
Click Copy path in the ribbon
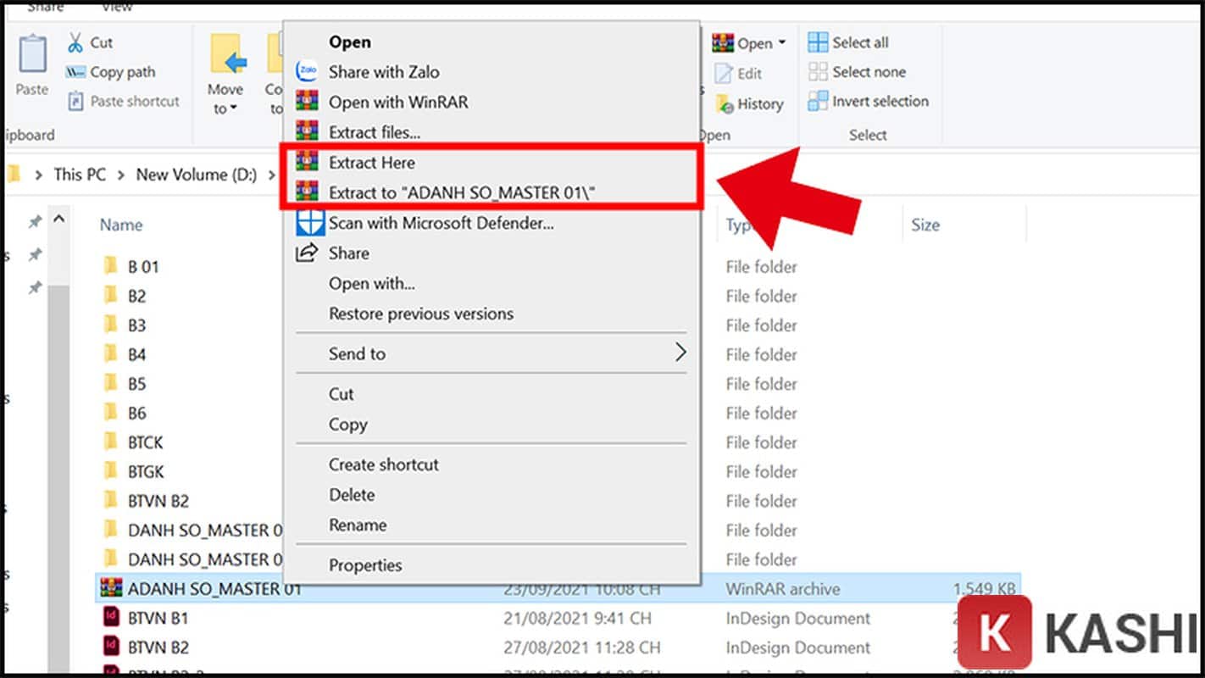click(x=122, y=72)
